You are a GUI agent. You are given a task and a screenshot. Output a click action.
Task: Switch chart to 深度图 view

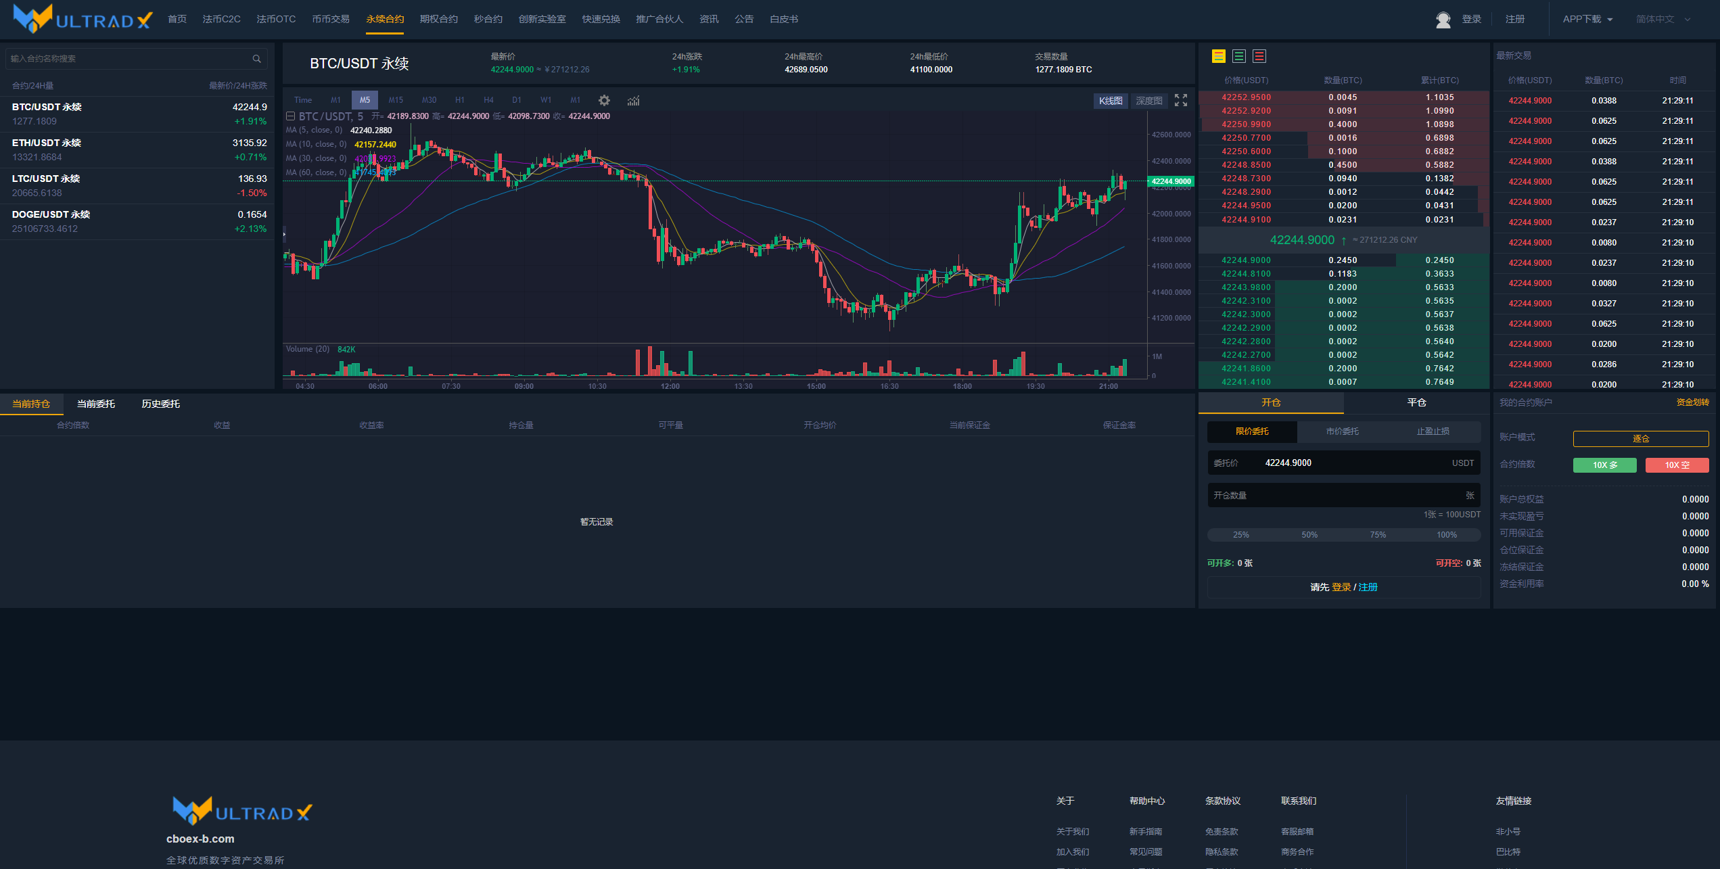[x=1148, y=101]
